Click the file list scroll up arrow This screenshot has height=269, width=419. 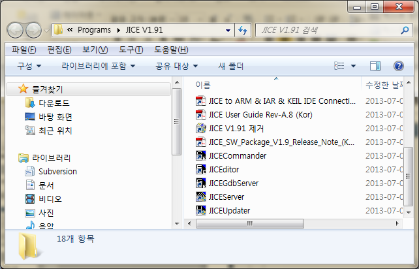pos(409,83)
